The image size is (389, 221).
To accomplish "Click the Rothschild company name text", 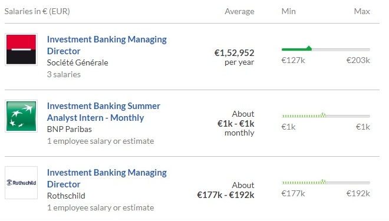I will click(x=66, y=196).
